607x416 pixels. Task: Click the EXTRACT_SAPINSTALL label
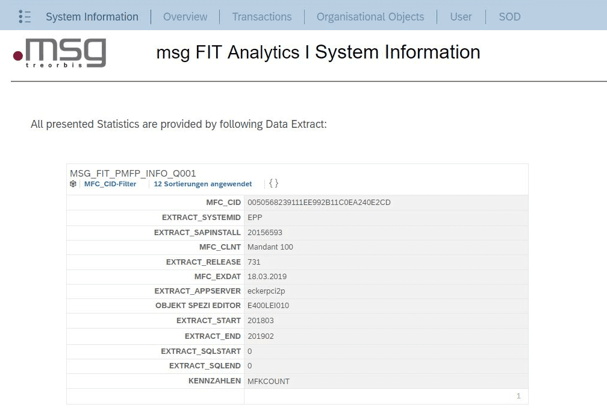[x=198, y=233]
